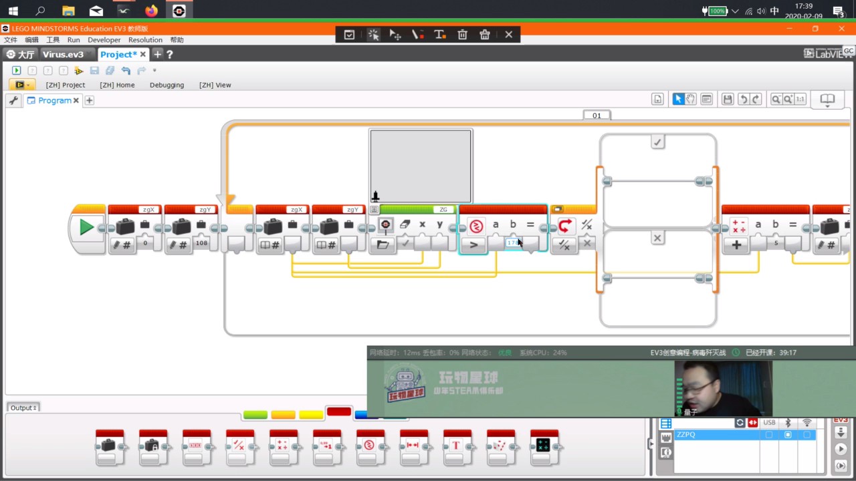Select the yellow Sensor palette tab
Viewport: 856px width, 481px height.
(311, 415)
